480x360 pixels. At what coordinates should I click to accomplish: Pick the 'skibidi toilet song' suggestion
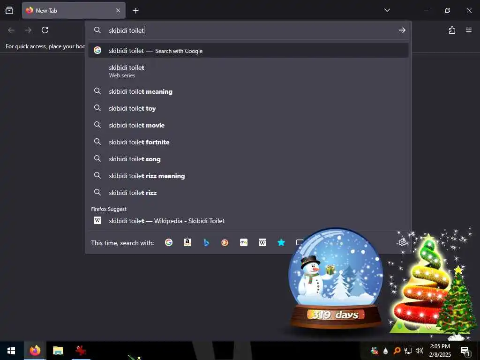coord(248,158)
